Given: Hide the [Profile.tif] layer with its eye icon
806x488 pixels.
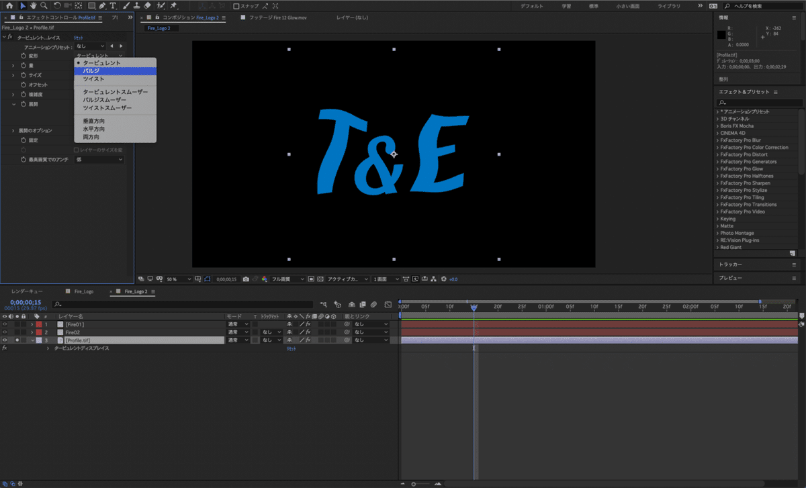Looking at the screenshot, I should [x=5, y=340].
